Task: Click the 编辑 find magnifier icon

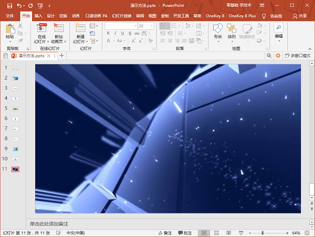Action: tap(279, 27)
